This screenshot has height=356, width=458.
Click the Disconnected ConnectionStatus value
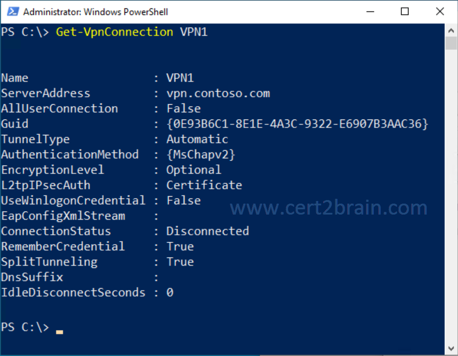pos(208,231)
